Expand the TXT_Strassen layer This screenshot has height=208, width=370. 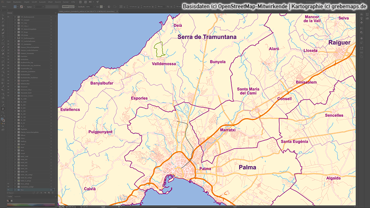coord(15,21)
